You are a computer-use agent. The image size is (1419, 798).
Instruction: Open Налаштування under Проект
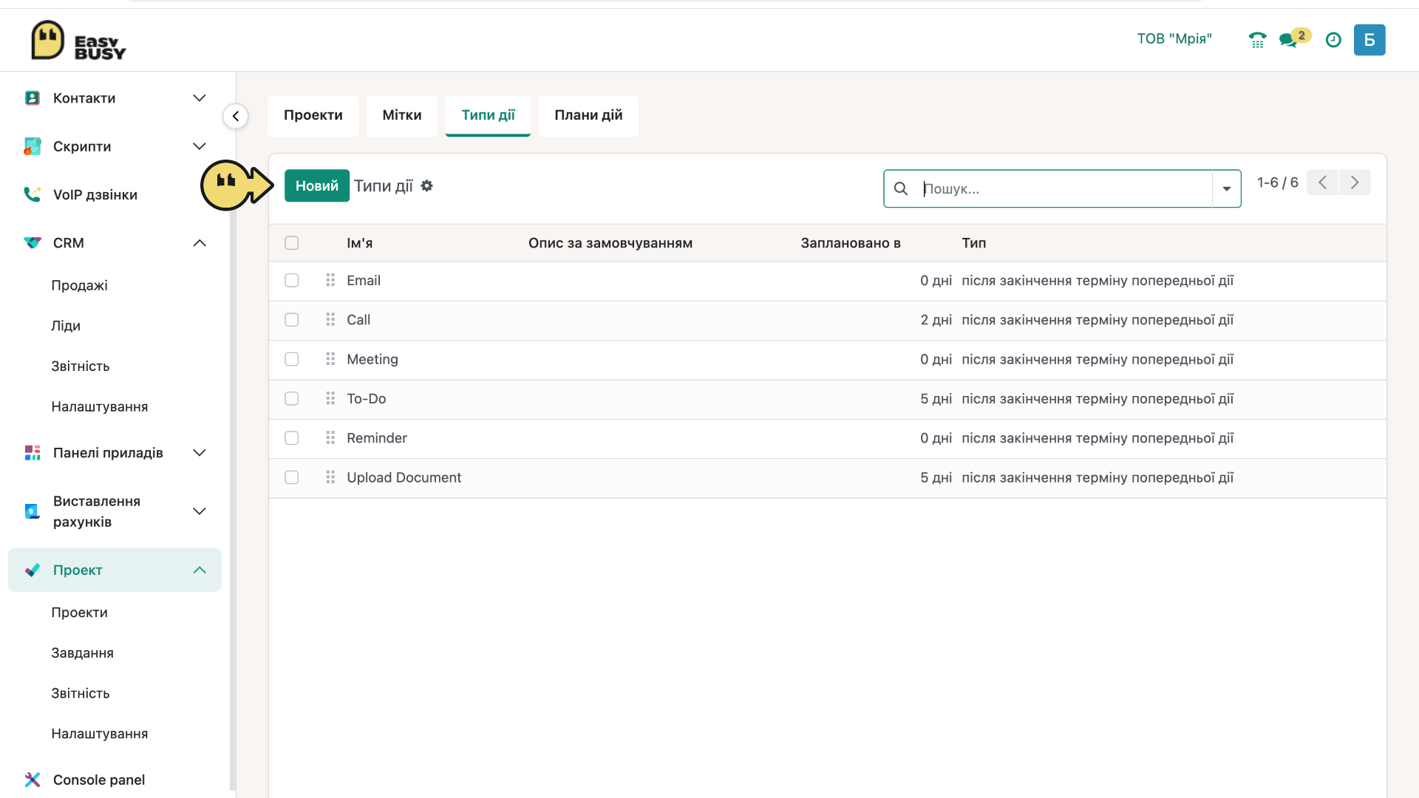pos(100,734)
